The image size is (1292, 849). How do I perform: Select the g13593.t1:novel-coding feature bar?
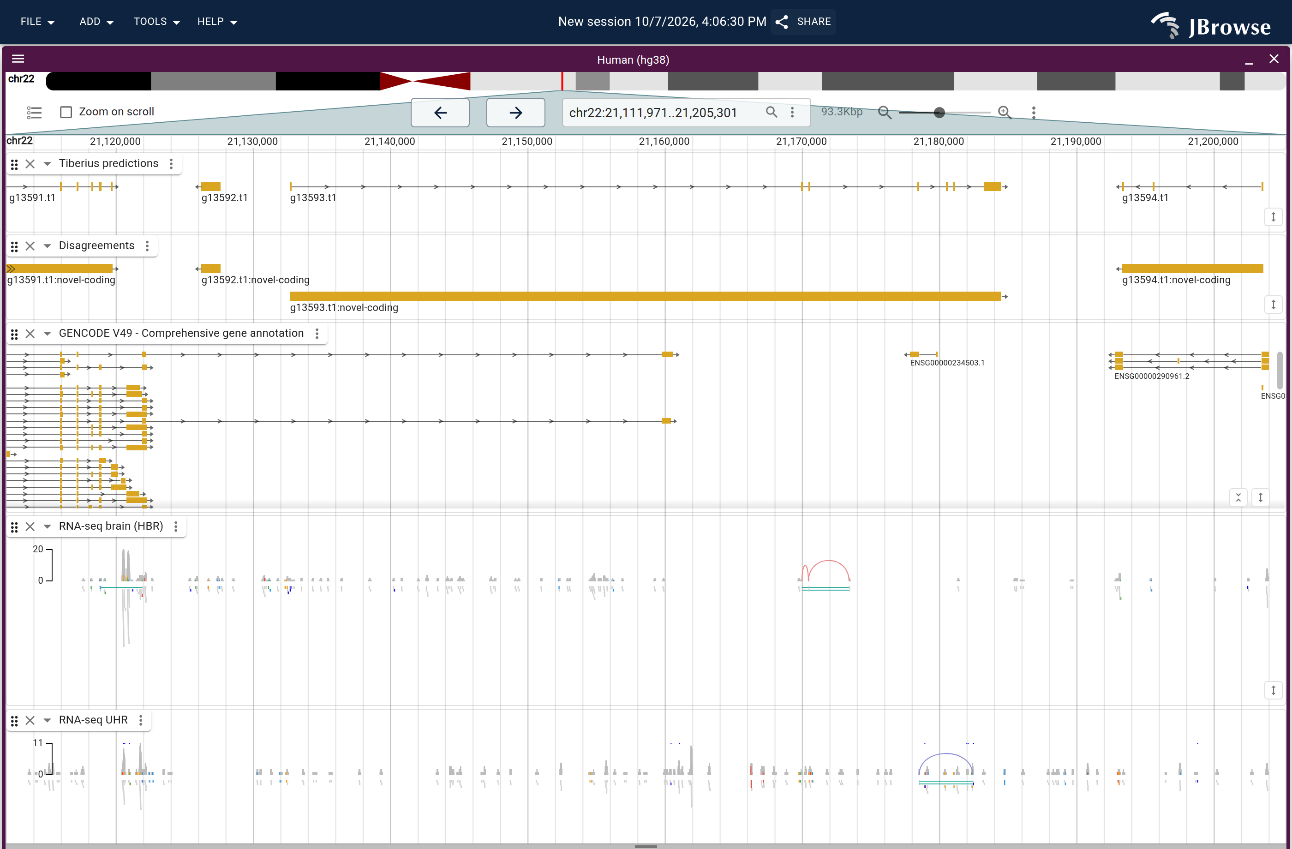pos(645,296)
